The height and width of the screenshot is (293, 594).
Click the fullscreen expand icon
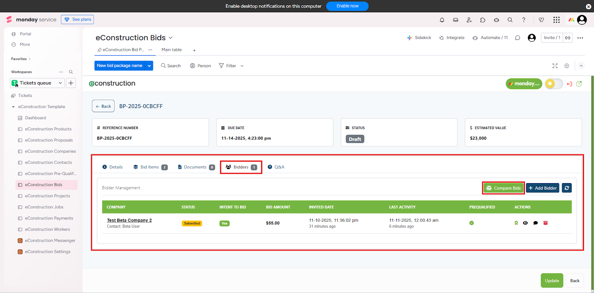[555, 66]
